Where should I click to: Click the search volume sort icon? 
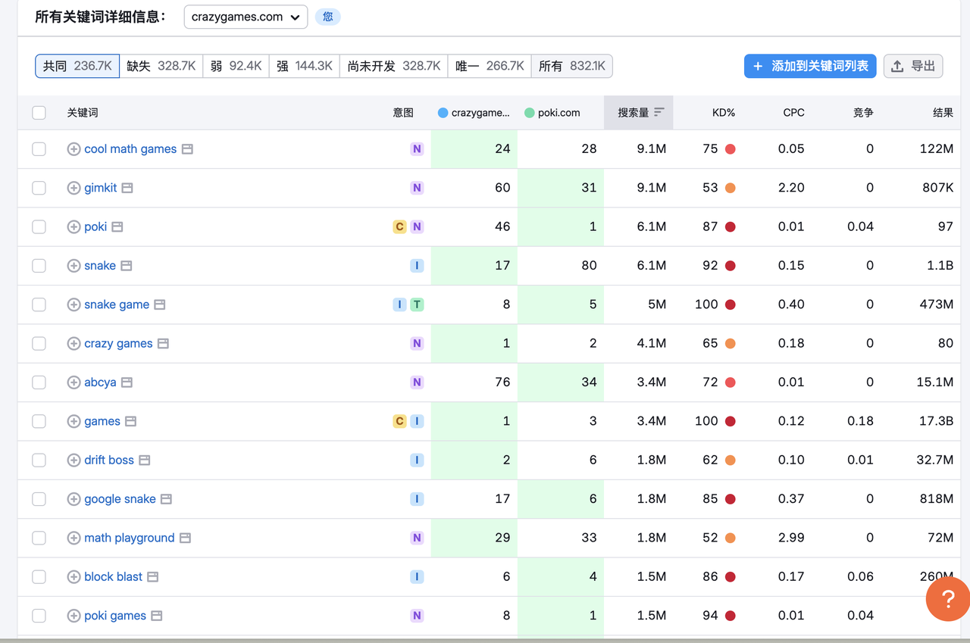[659, 112]
